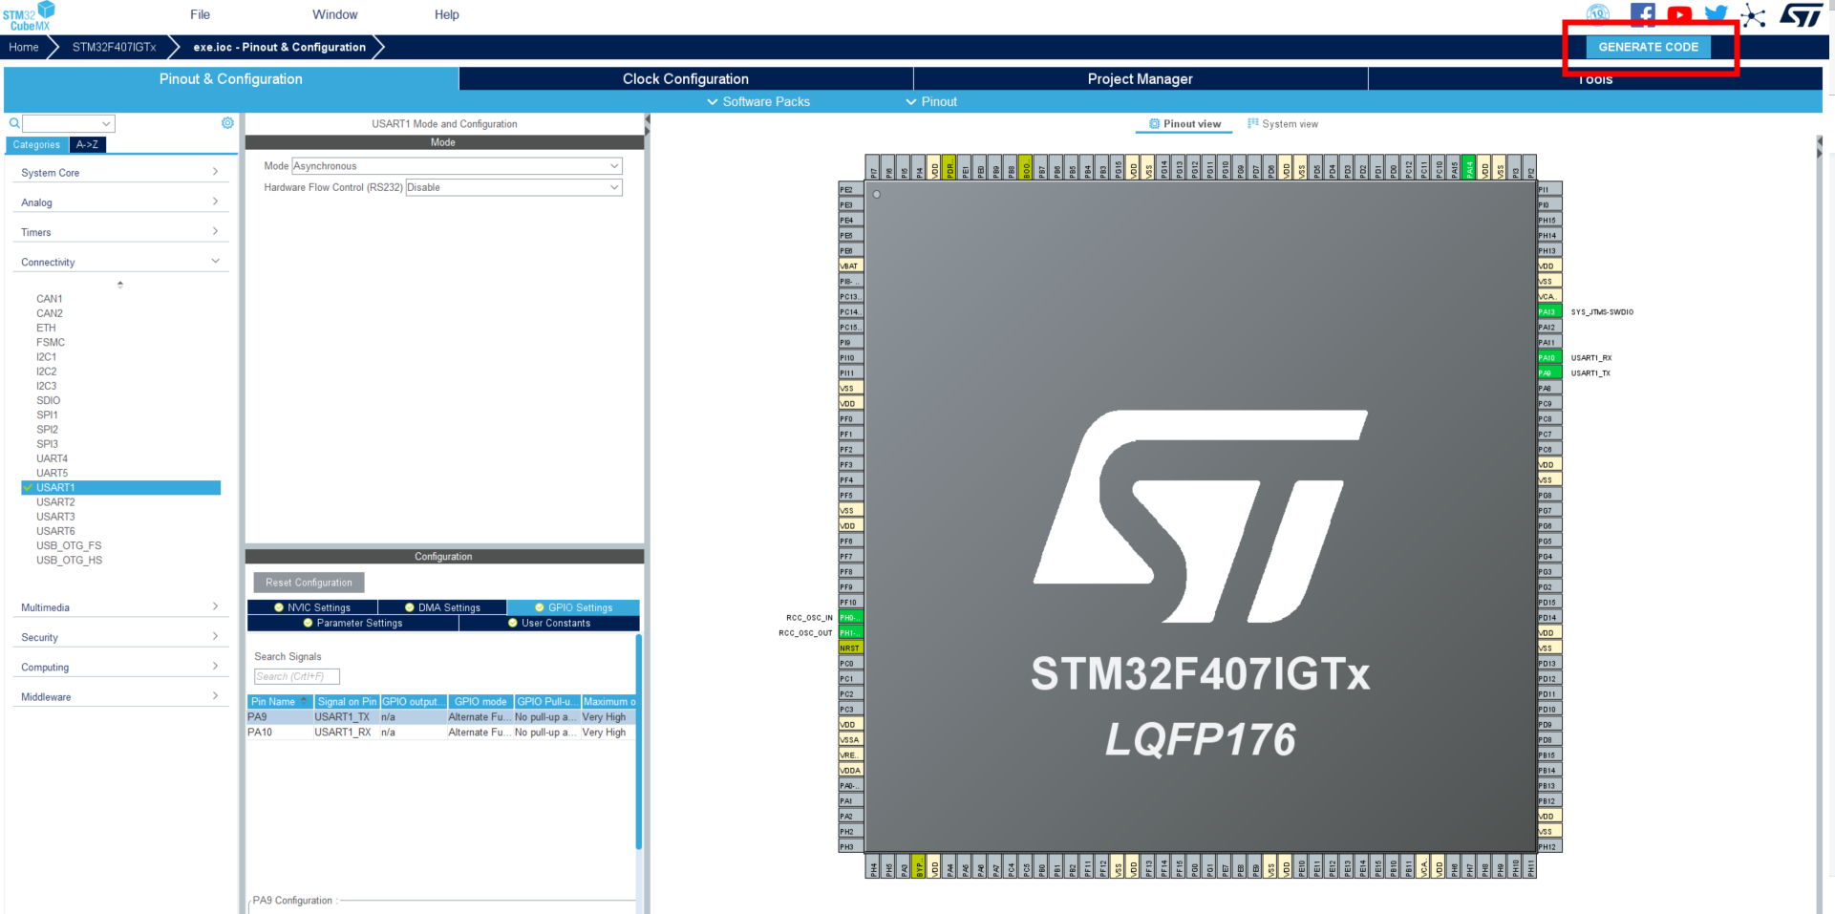
Task: Switch to the Project Manager tab
Action: (1141, 78)
